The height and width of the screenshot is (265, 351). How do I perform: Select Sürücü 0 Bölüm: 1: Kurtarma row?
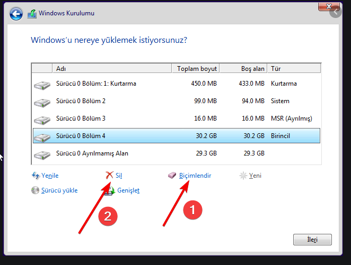pos(177,84)
